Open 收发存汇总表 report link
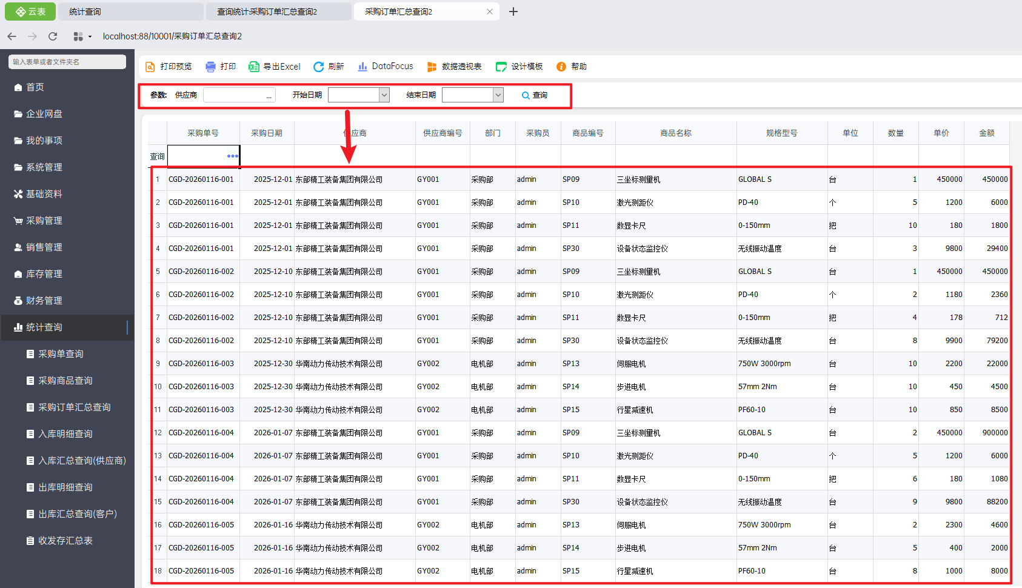This screenshot has height=588, width=1022. click(65, 541)
